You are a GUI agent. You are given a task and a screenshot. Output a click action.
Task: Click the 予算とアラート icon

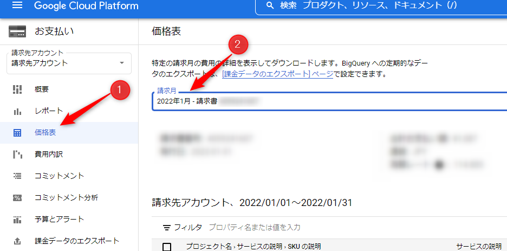17,220
